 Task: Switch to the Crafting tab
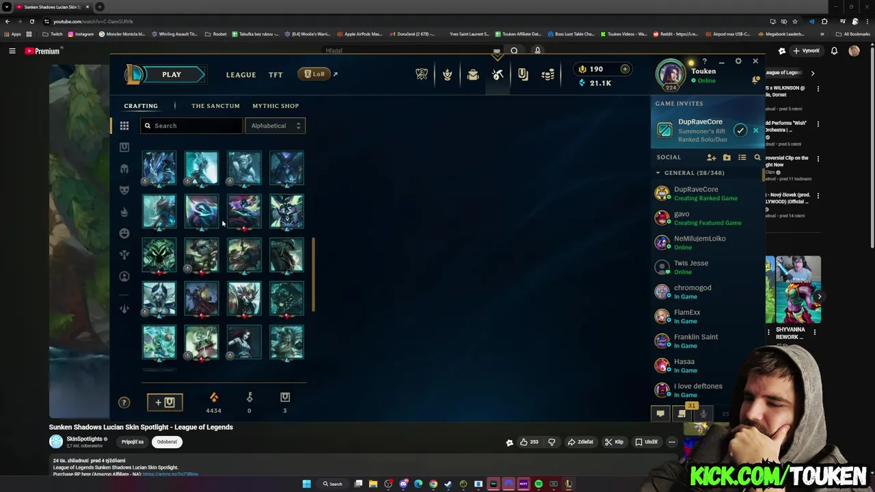click(x=141, y=106)
